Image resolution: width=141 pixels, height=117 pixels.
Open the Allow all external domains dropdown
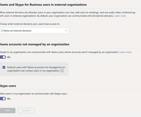point(34,31)
